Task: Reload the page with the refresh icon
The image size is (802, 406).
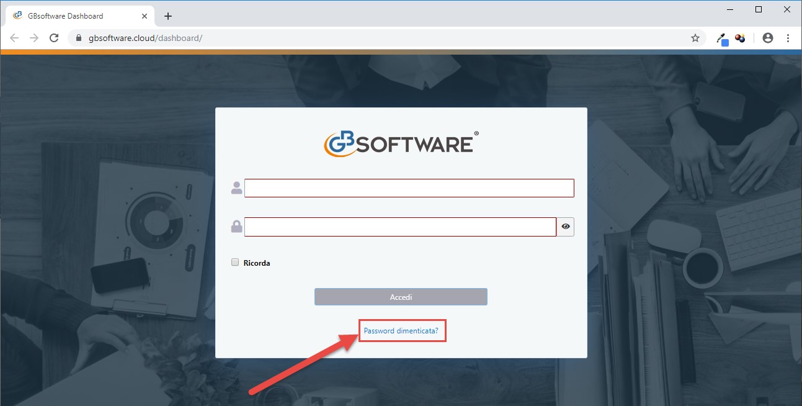Action: click(x=54, y=38)
